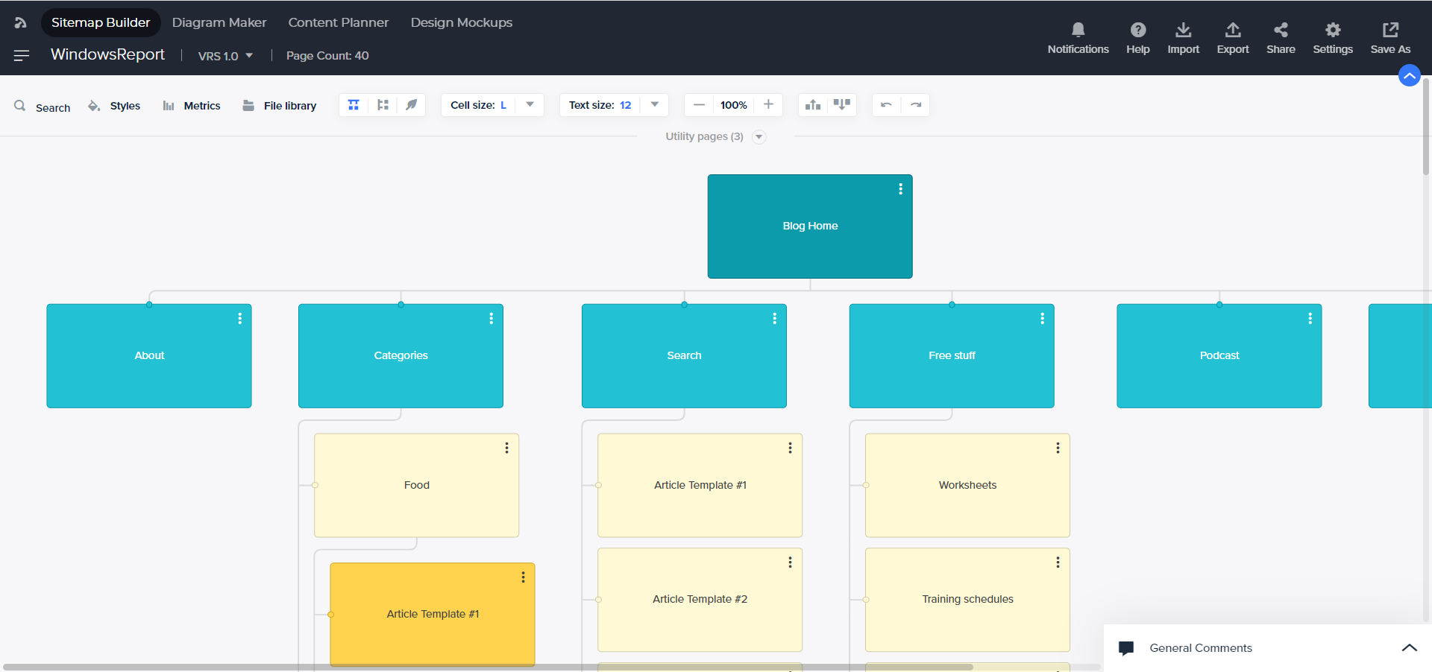Zoom out with the minus button

(x=699, y=105)
